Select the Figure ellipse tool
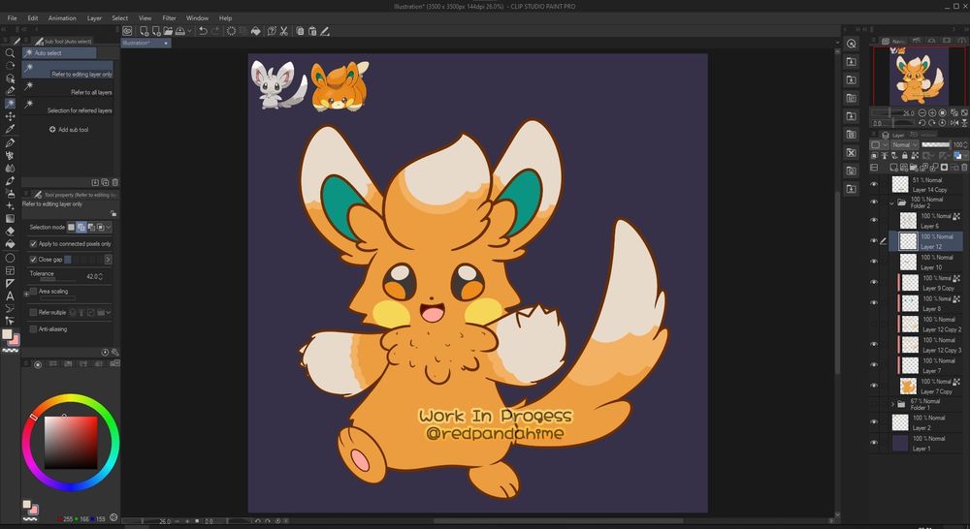Image resolution: width=970 pixels, height=529 pixels. point(10,258)
